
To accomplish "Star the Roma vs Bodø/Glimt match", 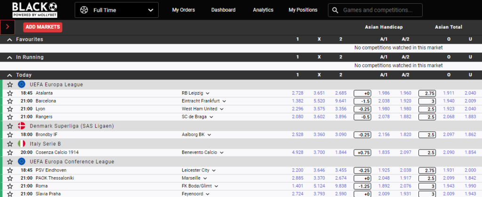I will [10, 186].
